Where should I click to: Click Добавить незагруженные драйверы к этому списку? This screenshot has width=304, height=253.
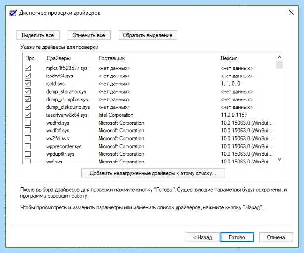153,173
